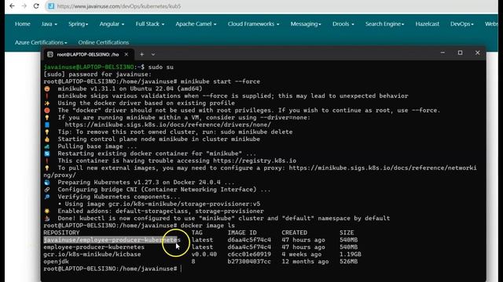Click the minikube drivers none docs URL
The height and width of the screenshot is (282, 503).
point(167,125)
